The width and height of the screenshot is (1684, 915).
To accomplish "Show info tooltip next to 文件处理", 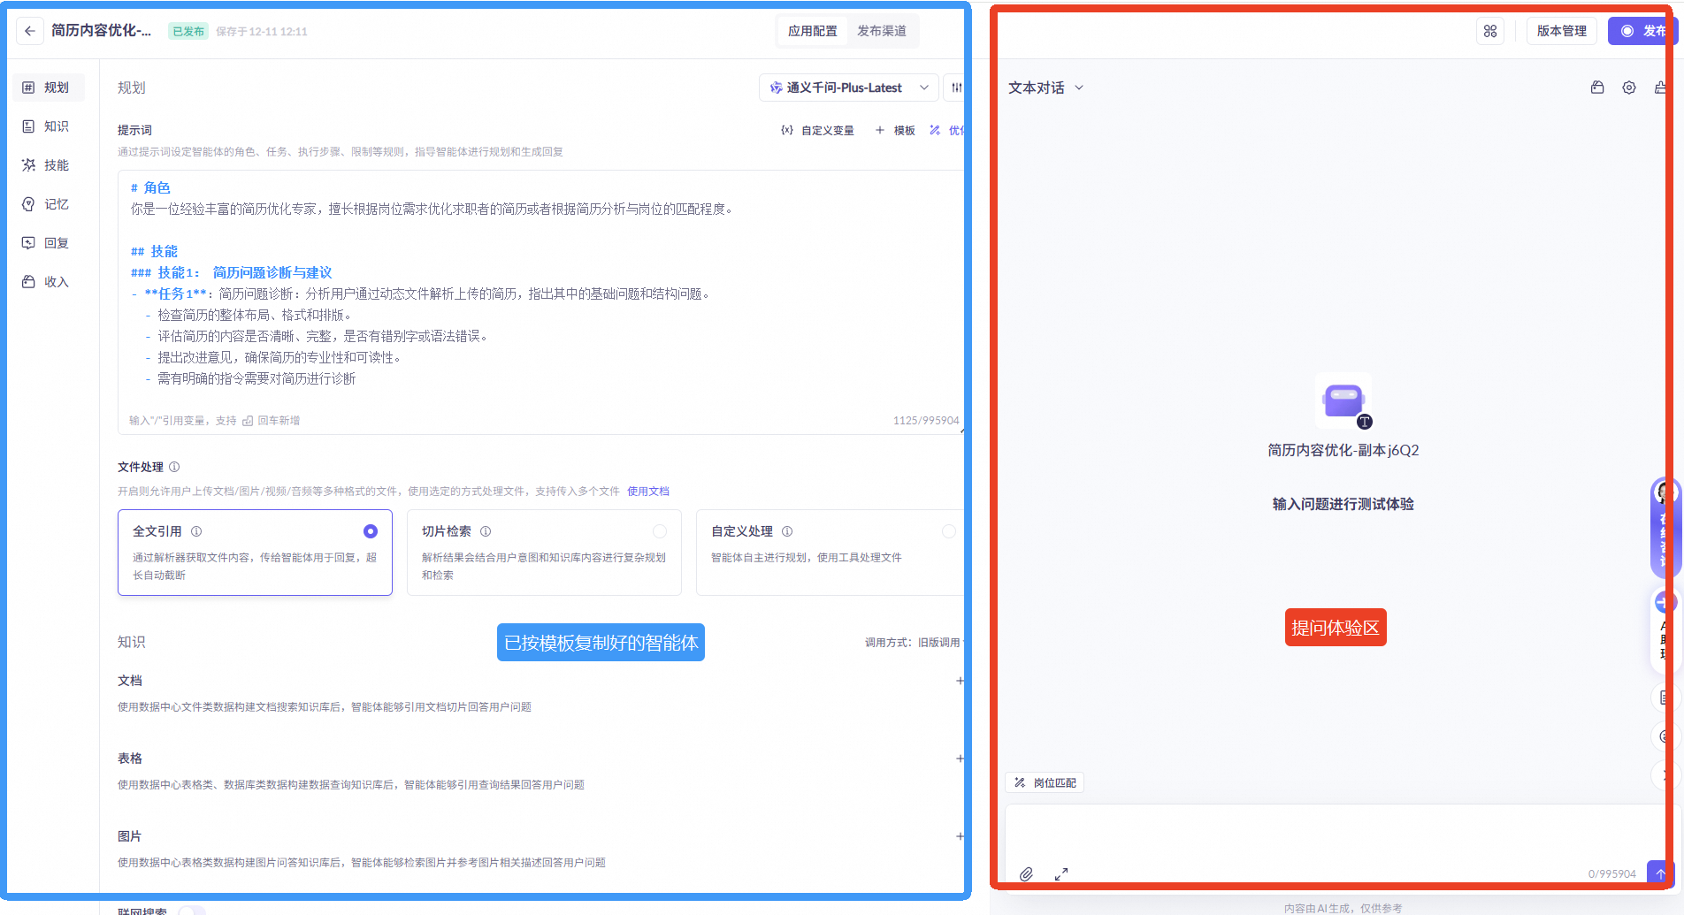I will coord(174,467).
